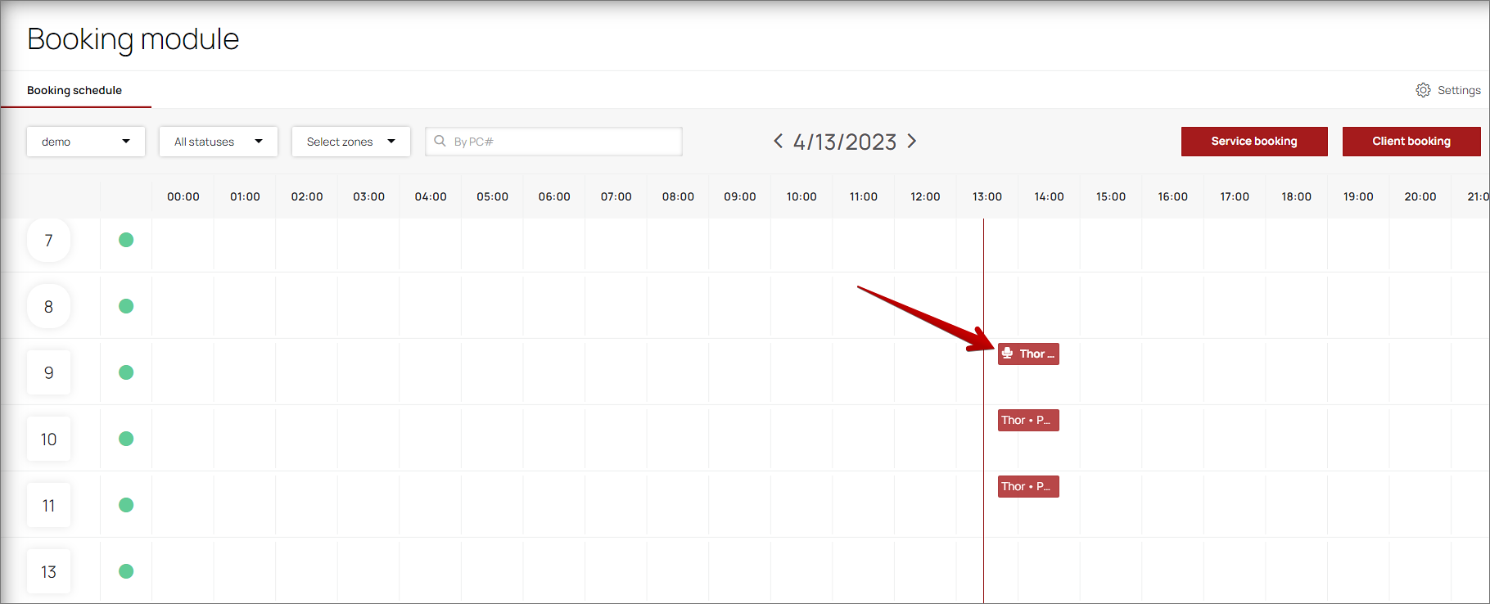Expand the All statuses dropdown
Image resolution: width=1490 pixels, height=604 pixels.
219,142
